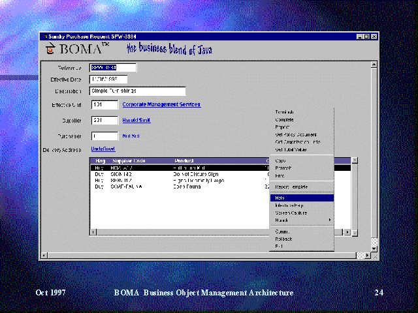
Task: Open the Harold Smit supplier link
Action: [x=136, y=120]
